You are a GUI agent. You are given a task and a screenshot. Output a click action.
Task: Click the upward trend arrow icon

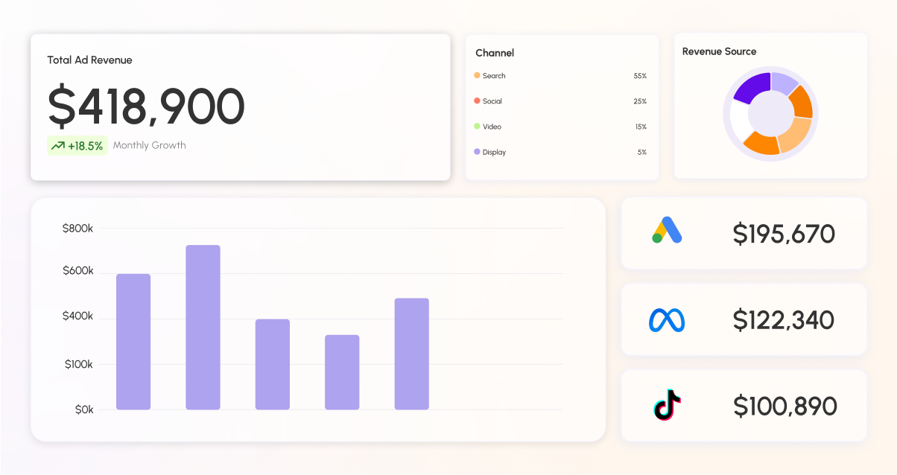(57, 146)
